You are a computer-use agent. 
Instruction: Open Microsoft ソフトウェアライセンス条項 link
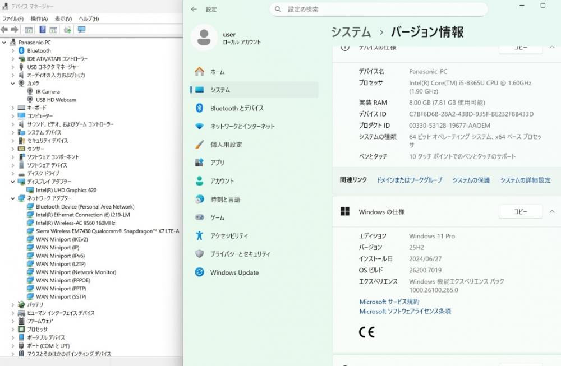pyautogui.click(x=405, y=311)
